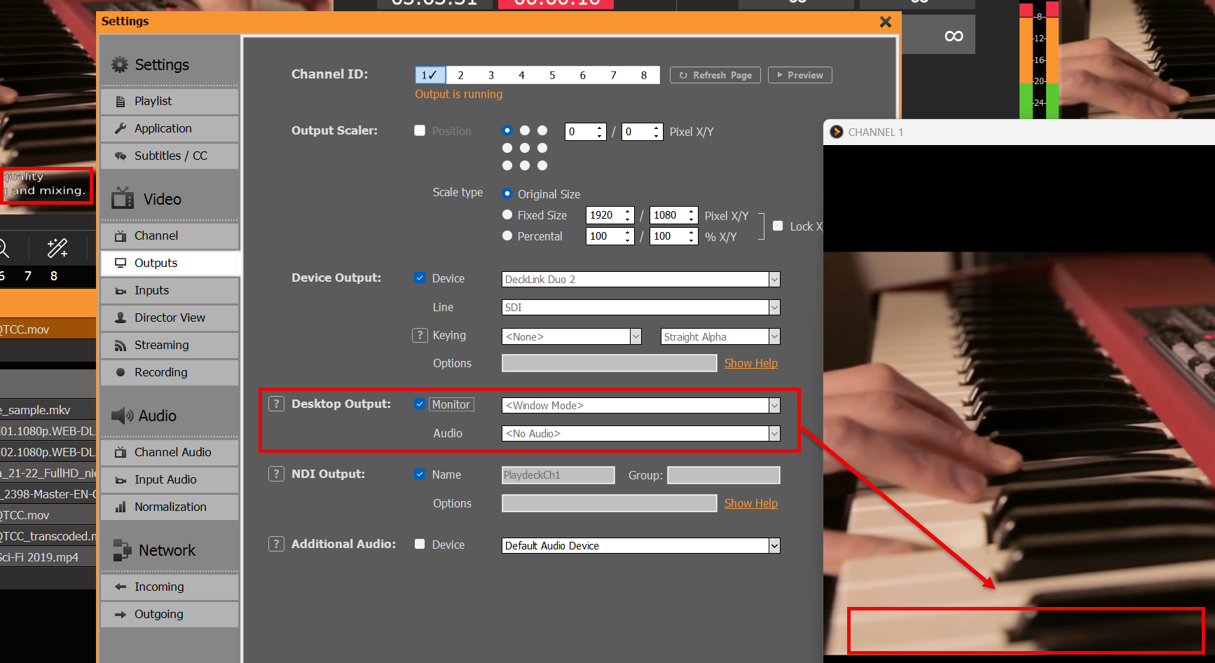Toggle the NDI Output Name checkbox
Screen dimensions: 1215x663
420,474
